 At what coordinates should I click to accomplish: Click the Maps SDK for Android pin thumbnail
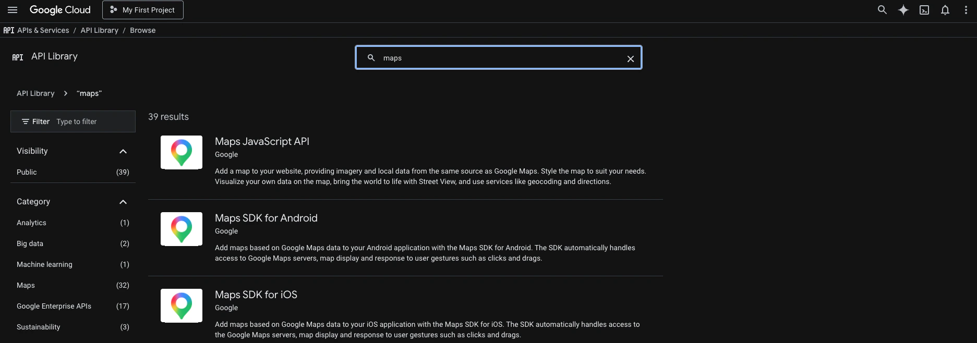click(x=182, y=229)
